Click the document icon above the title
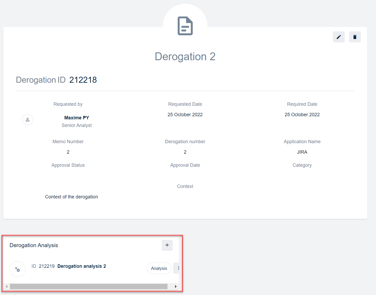 coord(185,26)
